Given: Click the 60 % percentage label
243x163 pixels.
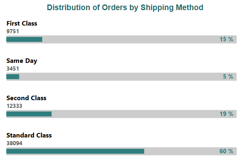Looking at the screenshot, I should pyautogui.click(x=226, y=151).
